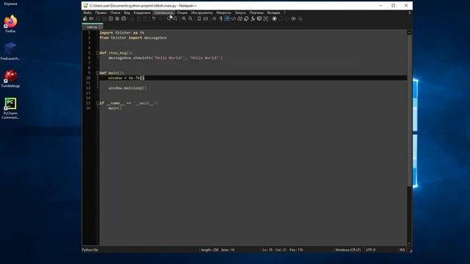Create a new file via toolbar icon
470x264 pixels.
tap(85, 18)
